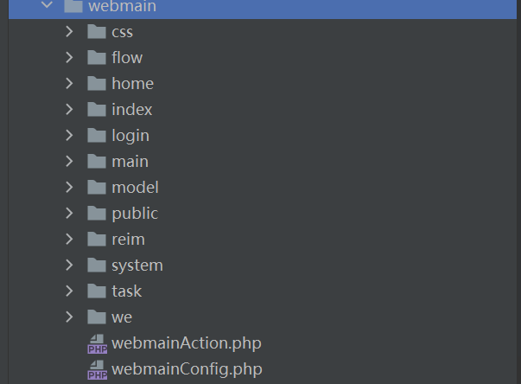
Task: Select the task folder label
Action: point(127,291)
